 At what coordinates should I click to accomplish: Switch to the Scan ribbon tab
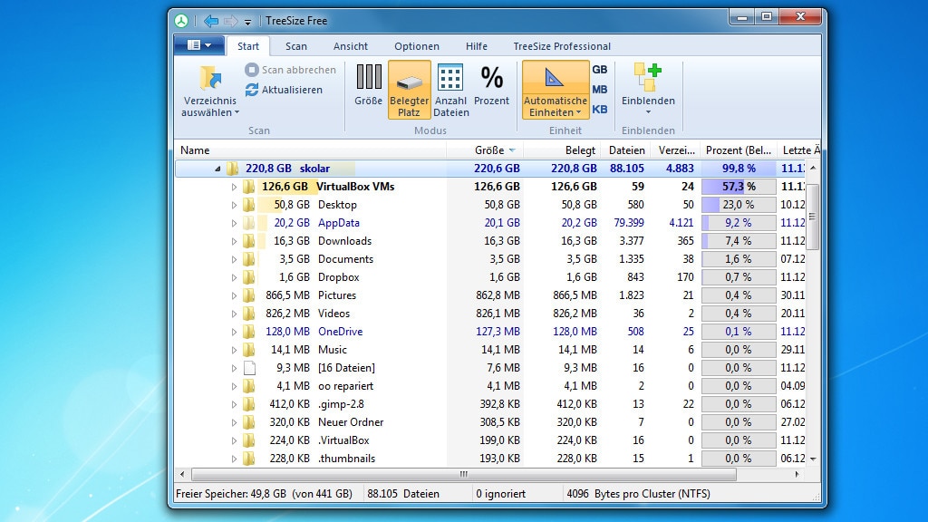(x=295, y=45)
